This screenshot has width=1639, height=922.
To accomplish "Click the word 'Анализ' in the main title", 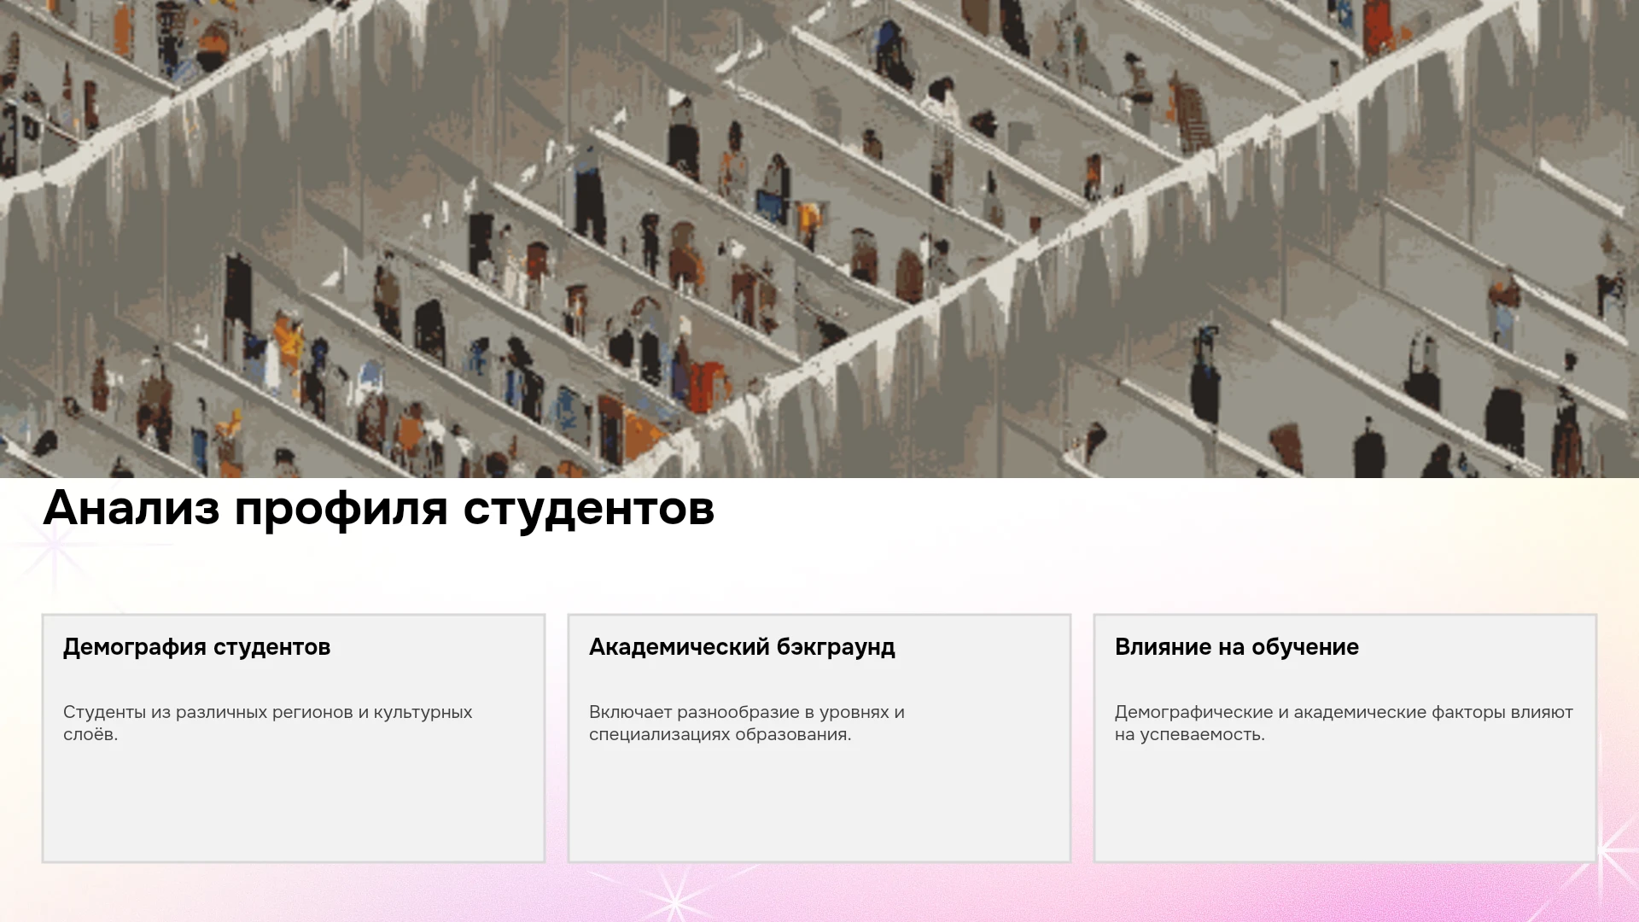I will pos(131,507).
